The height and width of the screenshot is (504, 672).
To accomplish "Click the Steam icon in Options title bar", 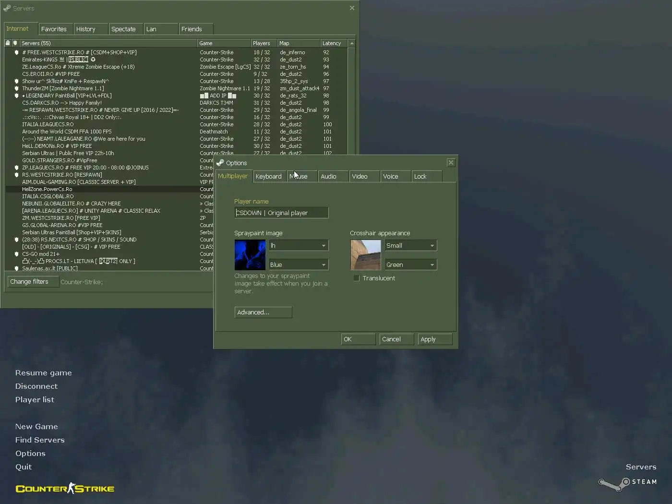I will pyautogui.click(x=220, y=163).
